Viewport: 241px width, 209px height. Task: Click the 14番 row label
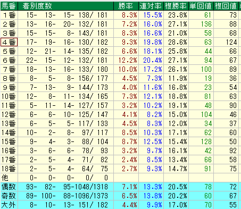pos(9,133)
